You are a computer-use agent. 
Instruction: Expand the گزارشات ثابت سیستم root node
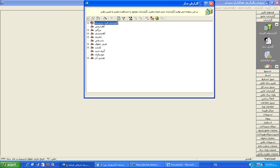coord(88,23)
